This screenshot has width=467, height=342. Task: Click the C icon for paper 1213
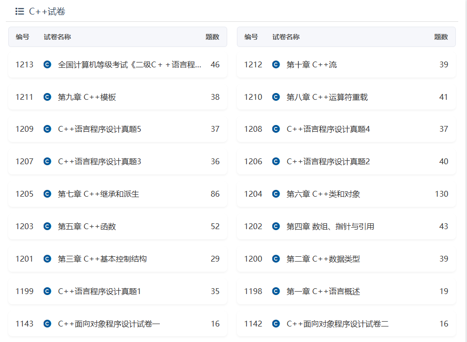tap(47, 64)
